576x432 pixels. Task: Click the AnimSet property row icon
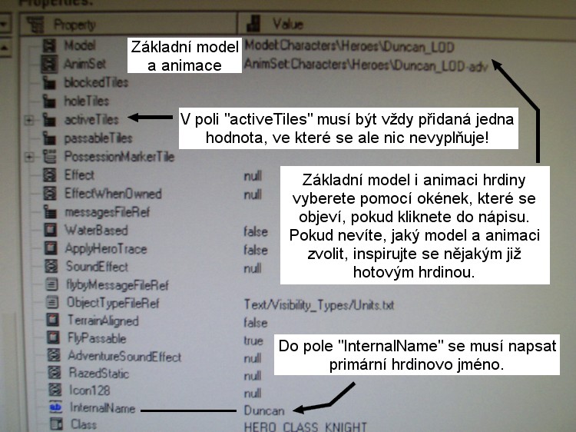[49, 64]
